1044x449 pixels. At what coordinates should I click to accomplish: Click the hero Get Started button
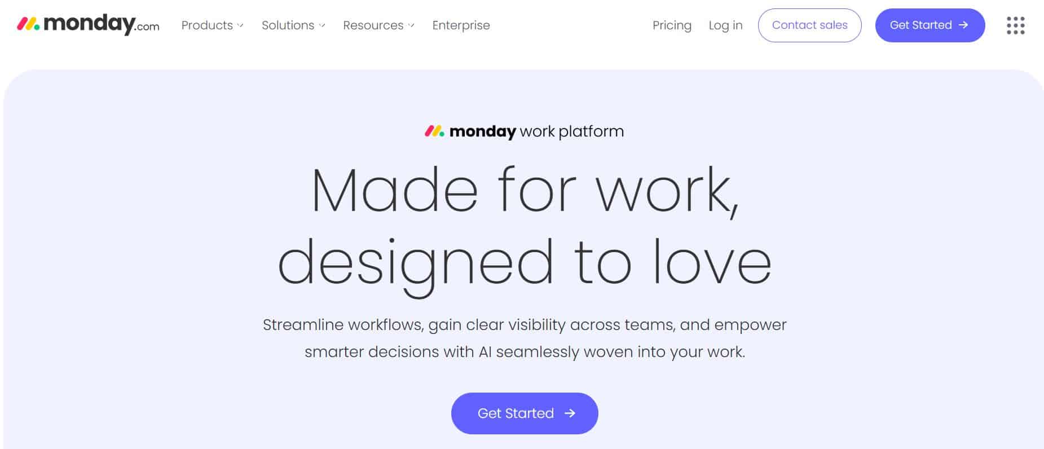[524, 413]
